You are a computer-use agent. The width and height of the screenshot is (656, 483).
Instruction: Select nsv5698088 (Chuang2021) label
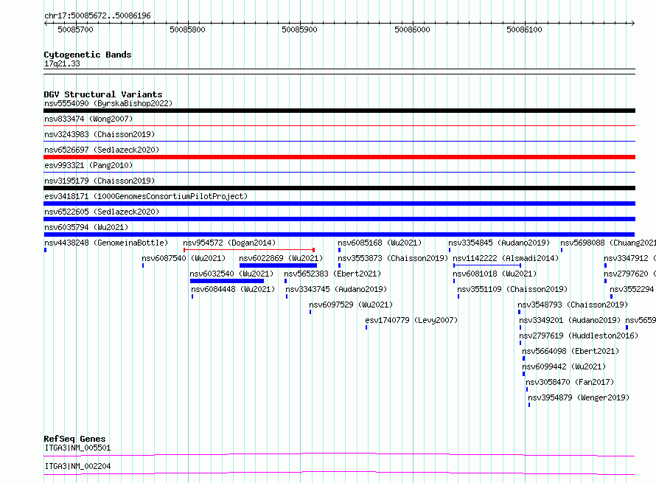pos(608,243)
